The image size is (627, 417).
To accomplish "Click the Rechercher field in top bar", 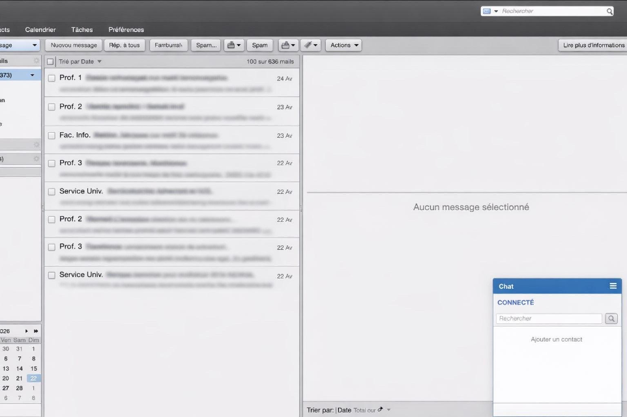I will [x=553, y=11].
